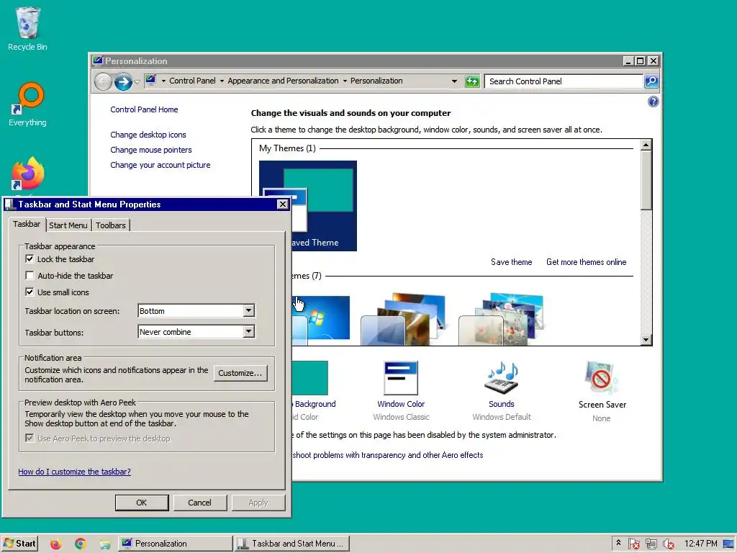Go back with the Personalization back arrow

click(103, 81)
